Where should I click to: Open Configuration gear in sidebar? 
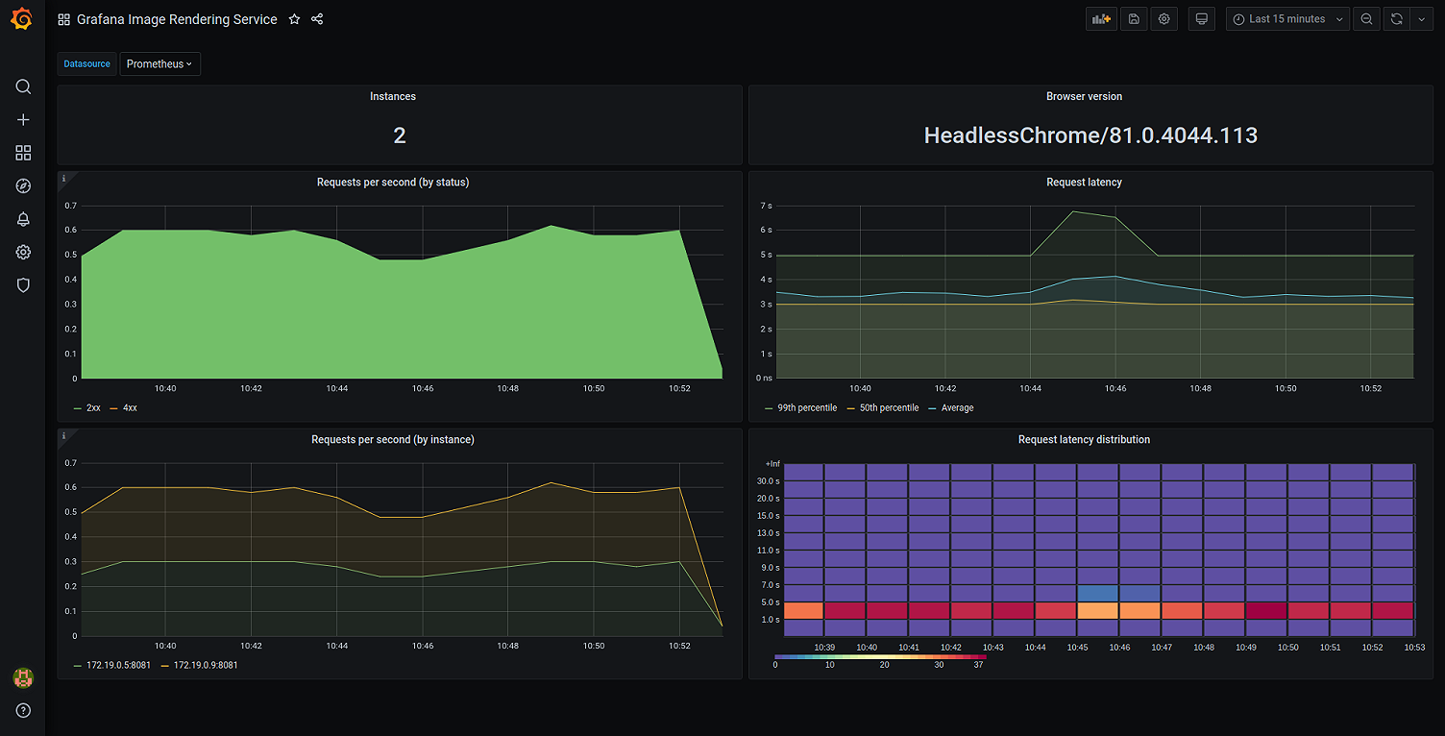(x=23, y=252)
